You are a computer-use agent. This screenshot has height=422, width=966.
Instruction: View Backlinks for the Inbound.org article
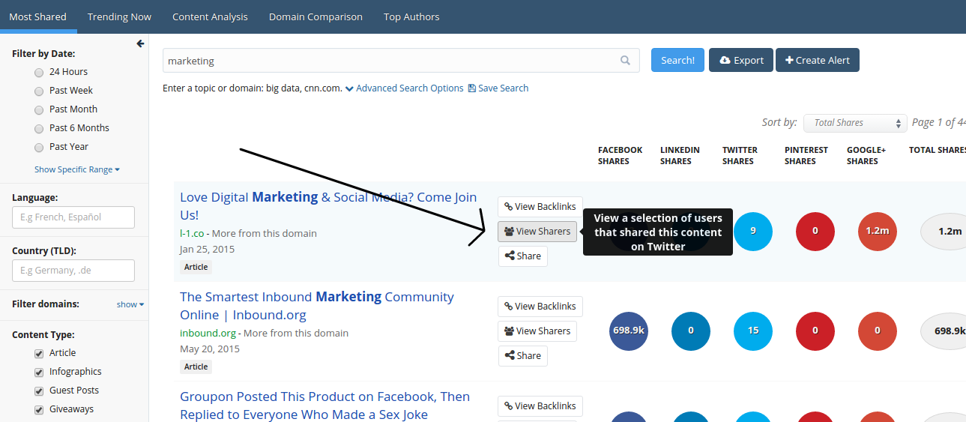pos(540,307)
